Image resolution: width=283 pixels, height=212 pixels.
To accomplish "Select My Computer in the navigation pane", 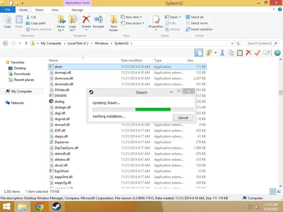I will coord(22,91).
